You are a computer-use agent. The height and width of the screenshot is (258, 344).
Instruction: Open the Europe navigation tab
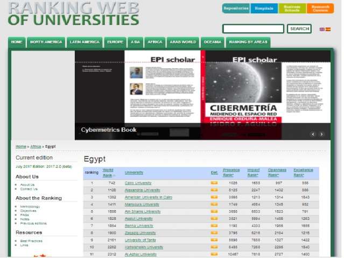[x=115, y=42]
